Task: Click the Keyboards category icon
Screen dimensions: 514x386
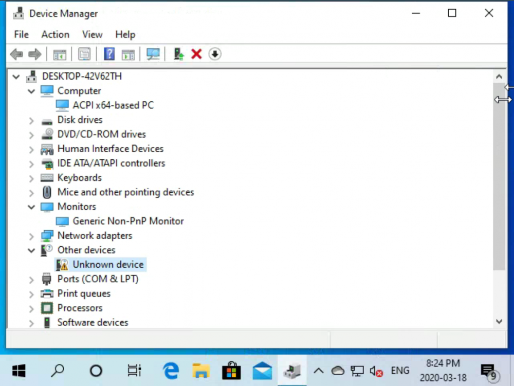Action: [x=47, y=178]
